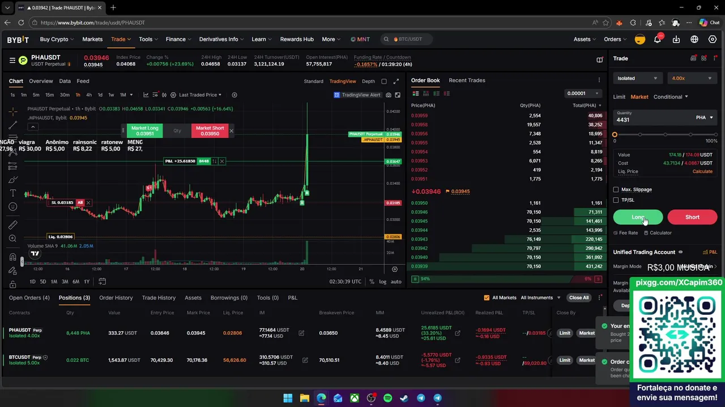Screen dimensions: 725x407
Task: Edit margin for BTCUSDT position
Action: click(305, 360)
